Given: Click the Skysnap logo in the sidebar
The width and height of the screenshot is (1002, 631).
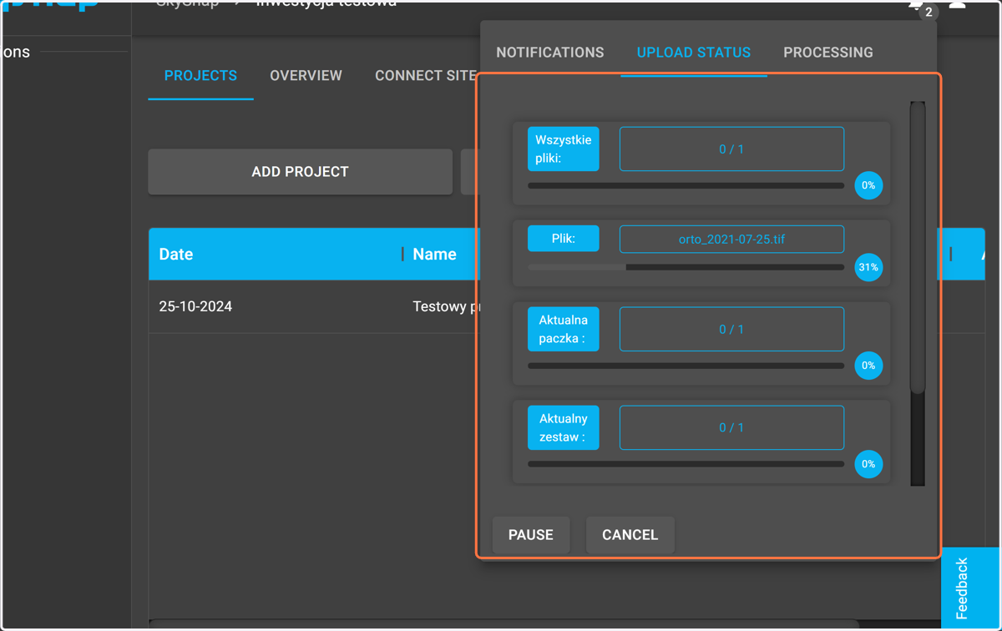Looking at the screenshot, I should (50, 4).
